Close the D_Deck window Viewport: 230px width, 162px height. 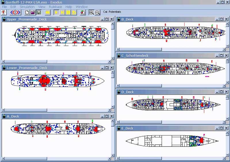click(226, 92)
